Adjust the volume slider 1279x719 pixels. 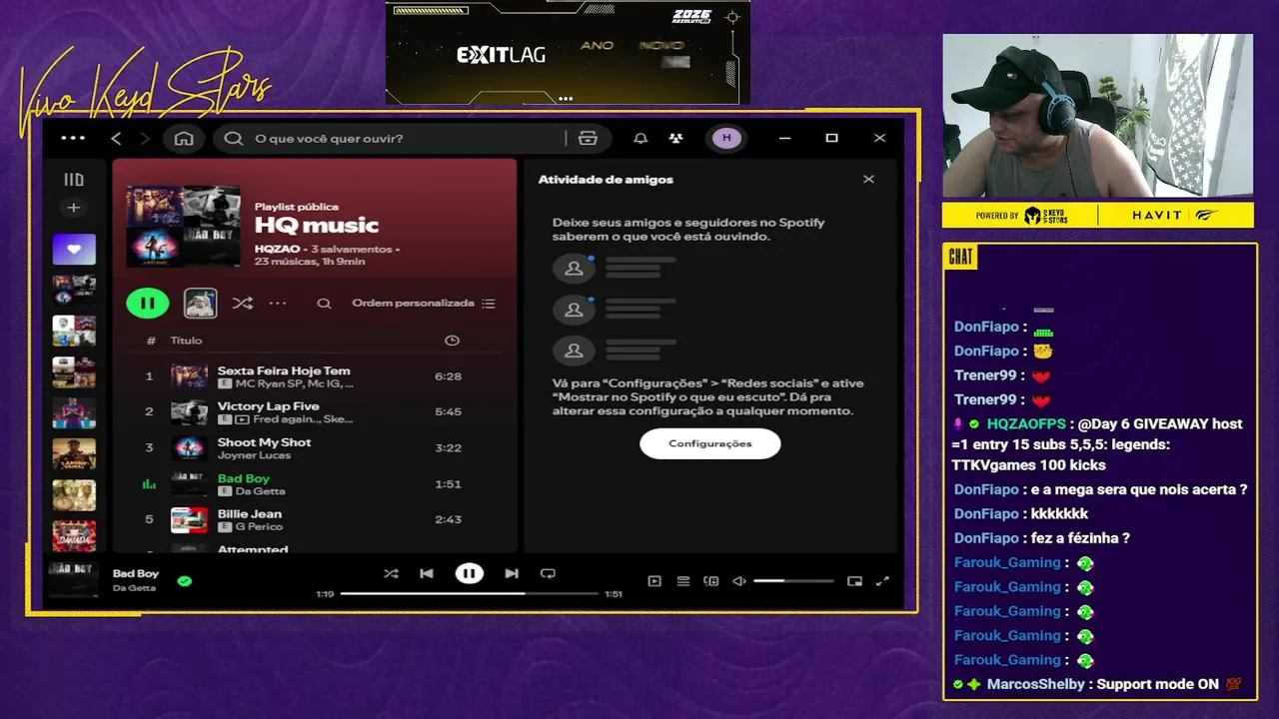(793, 580)
